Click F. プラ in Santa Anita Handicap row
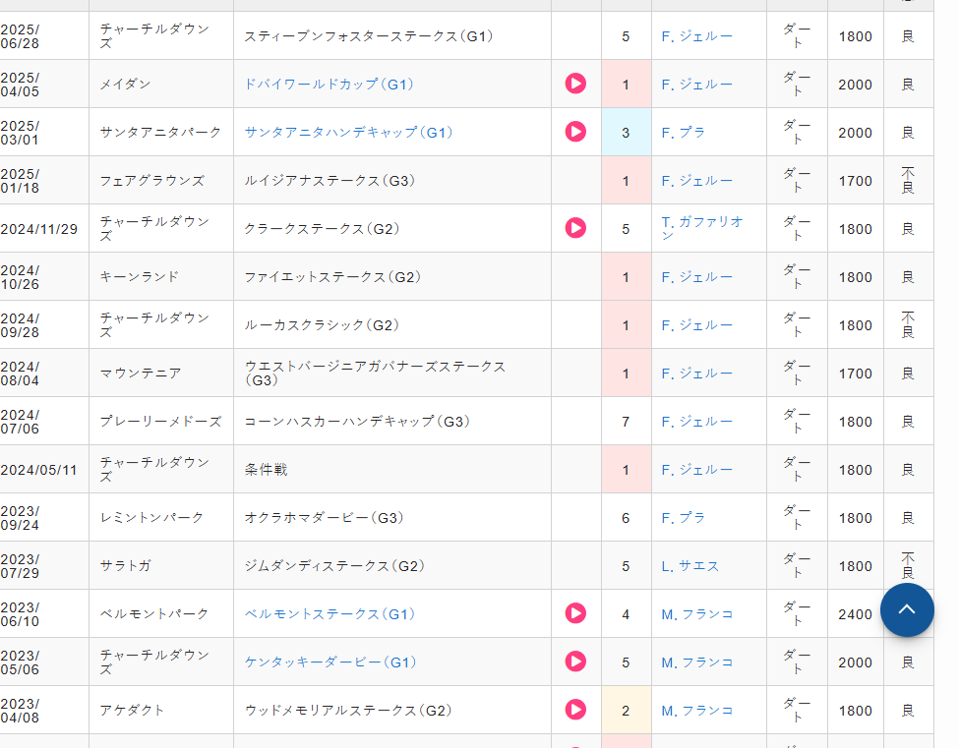The height and width of the screenshot is (748, 959). point(684,133)
